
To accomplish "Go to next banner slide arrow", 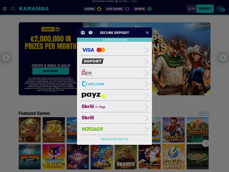I will [223, 58].
